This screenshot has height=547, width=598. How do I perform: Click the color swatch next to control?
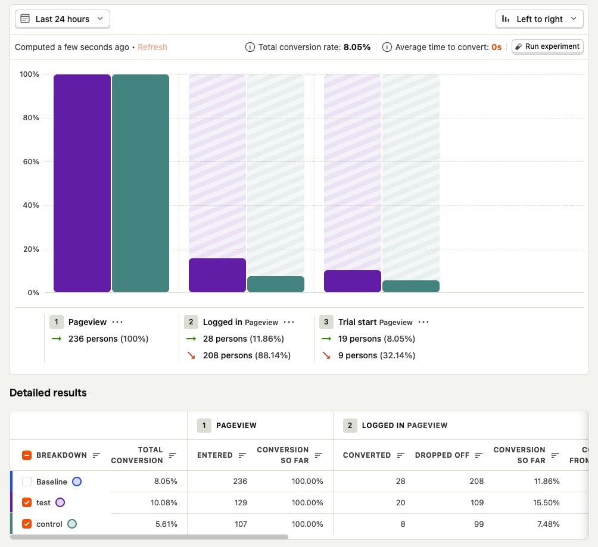(73, 524)
